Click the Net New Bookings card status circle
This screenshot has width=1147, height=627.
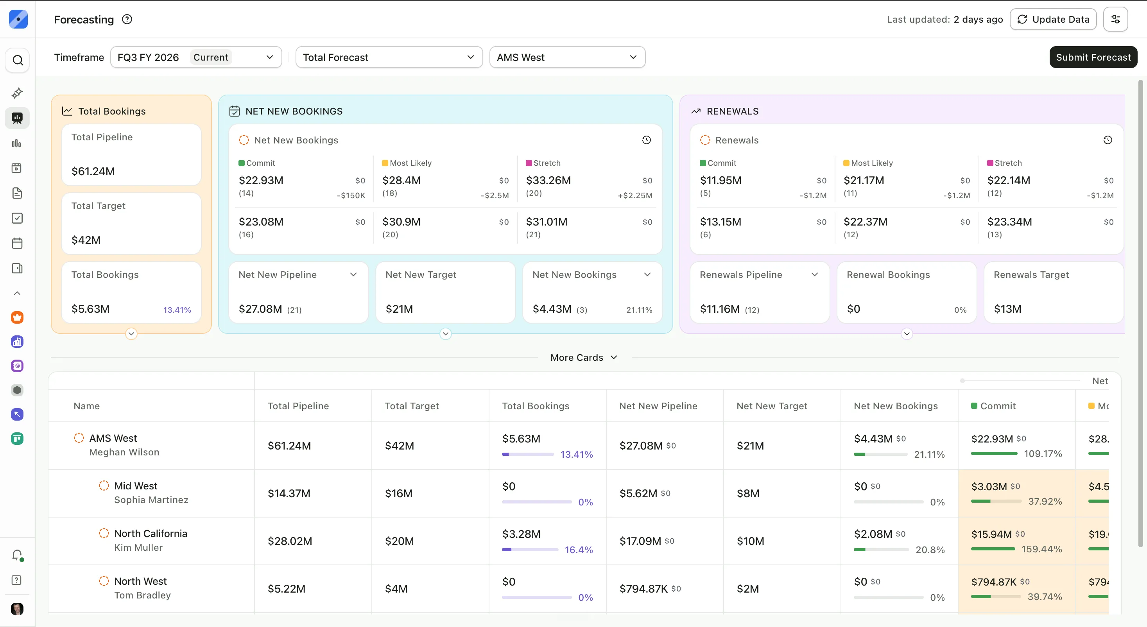click(x=244, y=140)
